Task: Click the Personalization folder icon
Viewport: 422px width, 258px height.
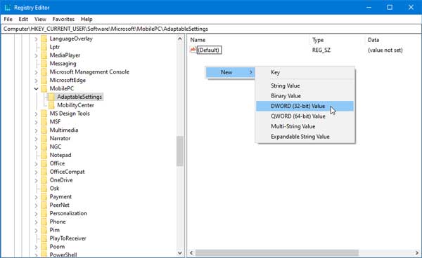Action: coord(44,213)
